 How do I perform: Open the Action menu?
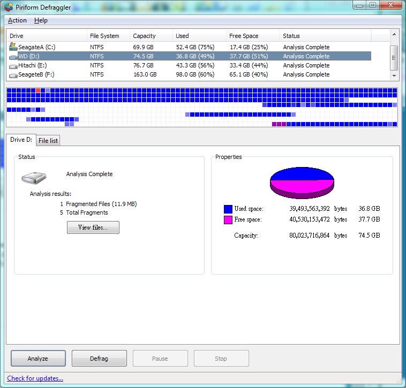point(17,20)
